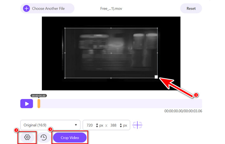Click the 00:00:00.00 playhead time tooltip
This screenshot has height=144, width=225.
39,96
